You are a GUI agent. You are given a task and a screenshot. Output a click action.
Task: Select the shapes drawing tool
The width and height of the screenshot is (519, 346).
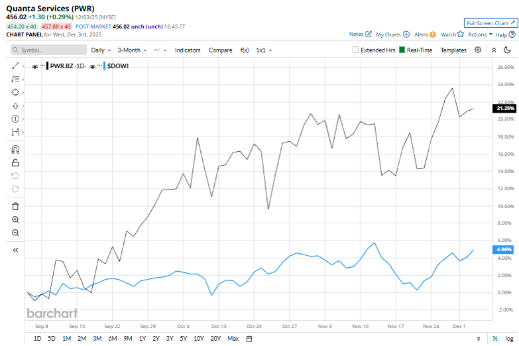point(15,92)
